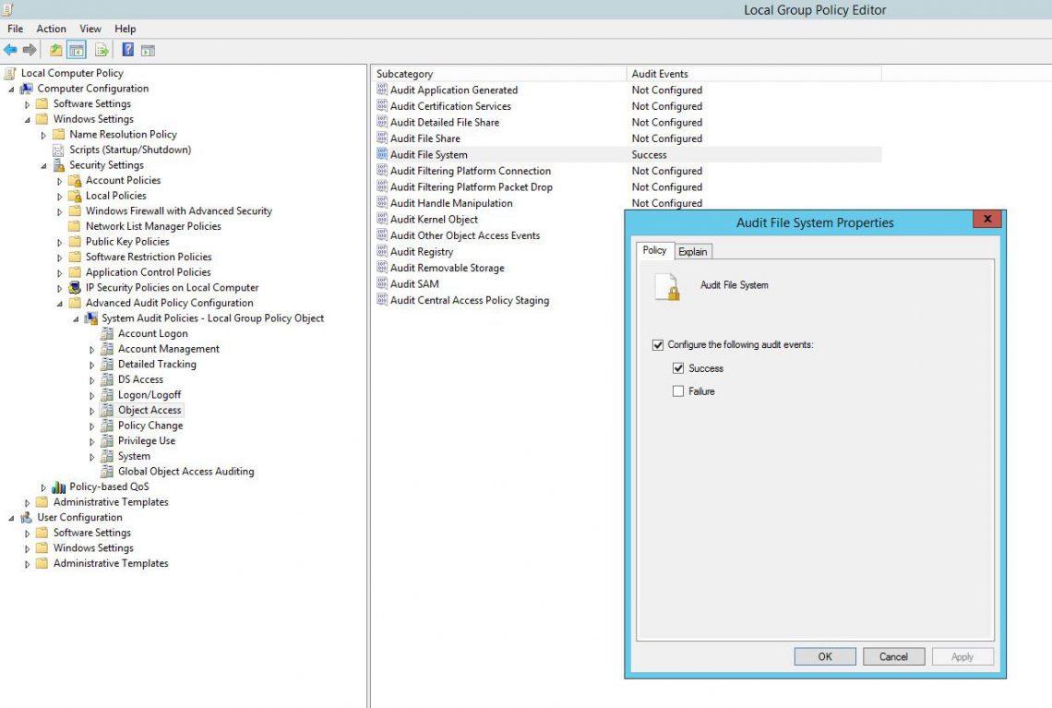Click the Policy-based QoS chart icon
The height and width of the screenshot is (708, 1052).
(x=59, y=486)
